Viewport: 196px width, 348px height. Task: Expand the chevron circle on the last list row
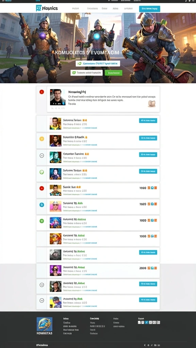coord(42,300)
